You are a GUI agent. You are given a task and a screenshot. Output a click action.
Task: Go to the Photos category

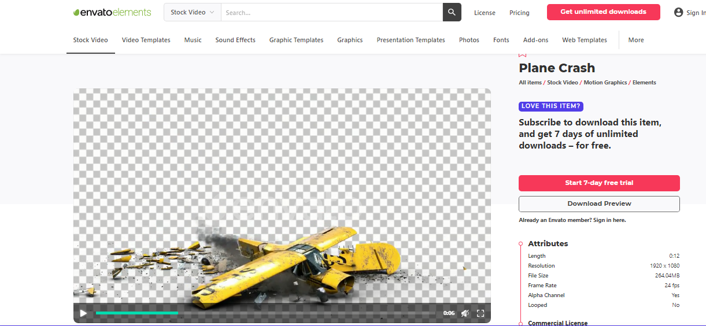tap(469, 40)
